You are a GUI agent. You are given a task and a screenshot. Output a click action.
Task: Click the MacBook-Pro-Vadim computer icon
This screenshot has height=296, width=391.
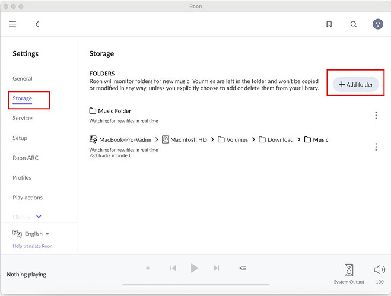pyautogui.click(x=93, y=139)
